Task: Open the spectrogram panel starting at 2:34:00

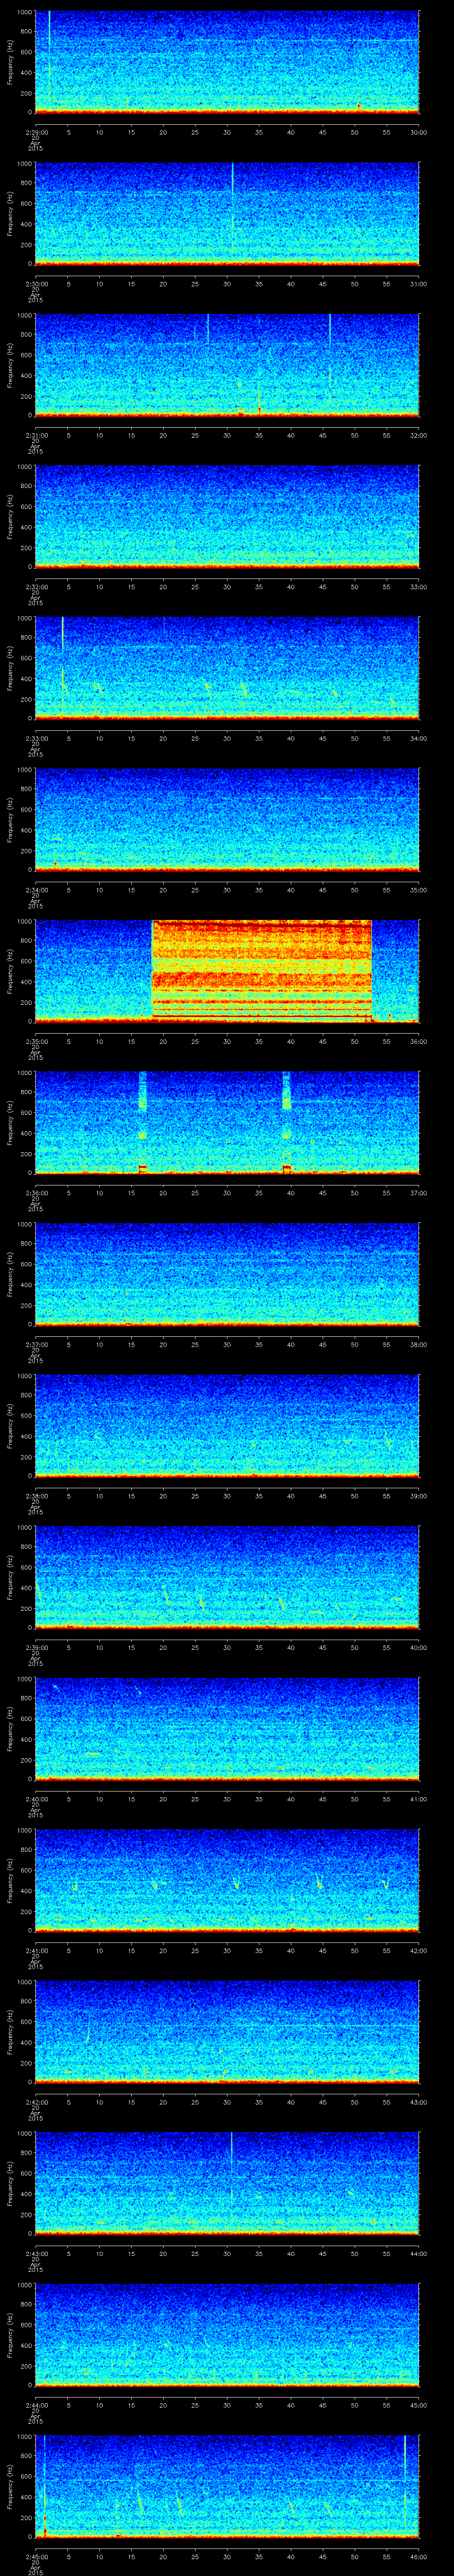Action: [227, 820]
